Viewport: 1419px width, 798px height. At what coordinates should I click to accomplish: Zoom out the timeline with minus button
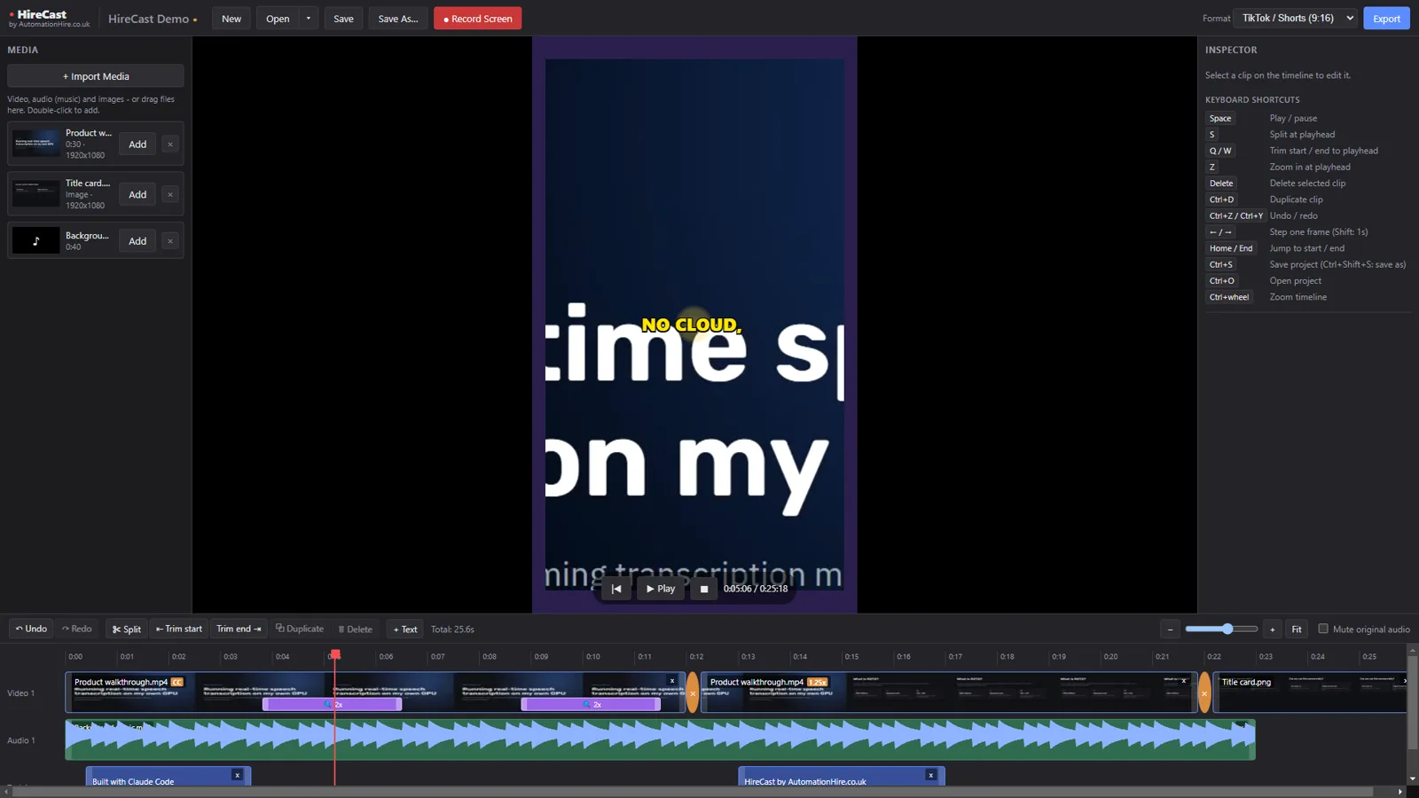pos(1171,630)
